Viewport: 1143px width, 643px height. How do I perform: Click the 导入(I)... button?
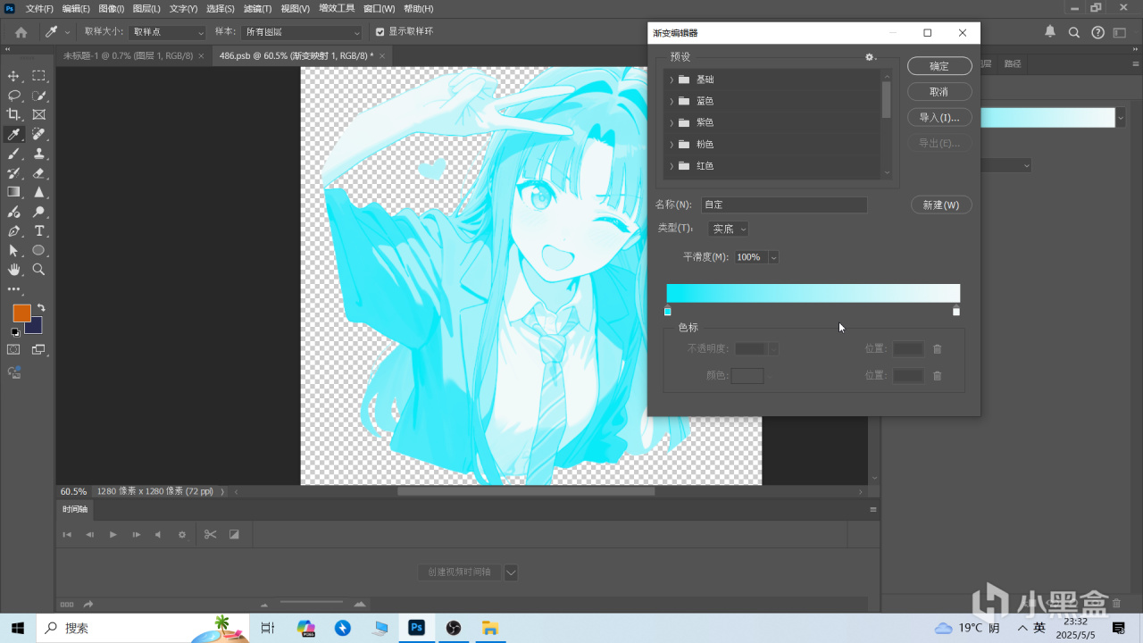939,118
